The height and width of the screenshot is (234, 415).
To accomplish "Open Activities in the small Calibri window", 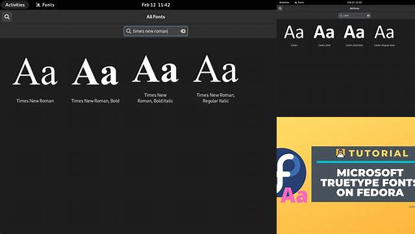I will pos(284,3).
